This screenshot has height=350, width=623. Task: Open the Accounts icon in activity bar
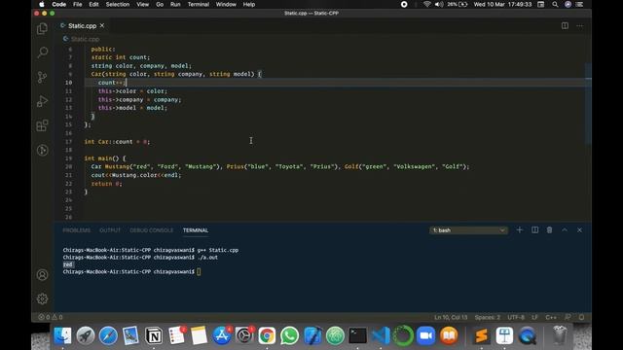[x=42, y=274]
